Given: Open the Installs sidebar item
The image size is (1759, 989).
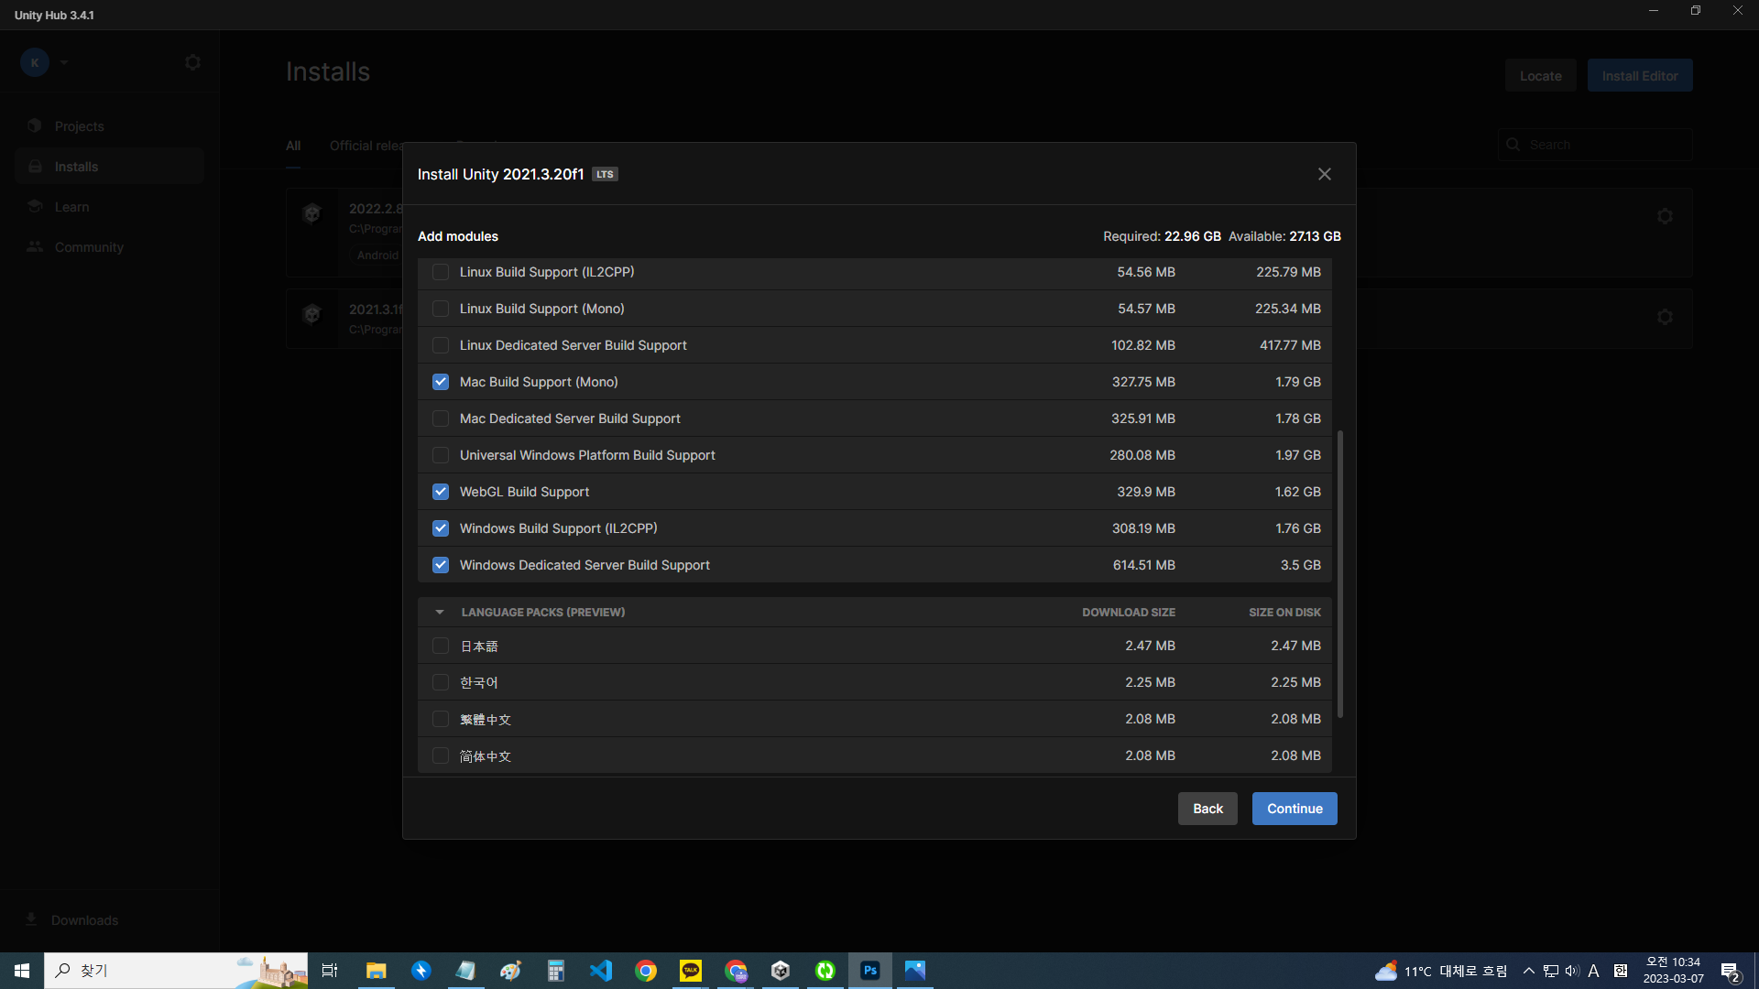Looking at the screenshot, I should tap(109, 167).
